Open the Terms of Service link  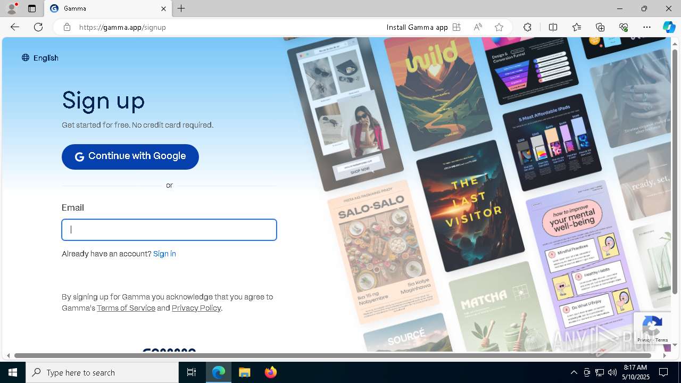coord(126,308)
